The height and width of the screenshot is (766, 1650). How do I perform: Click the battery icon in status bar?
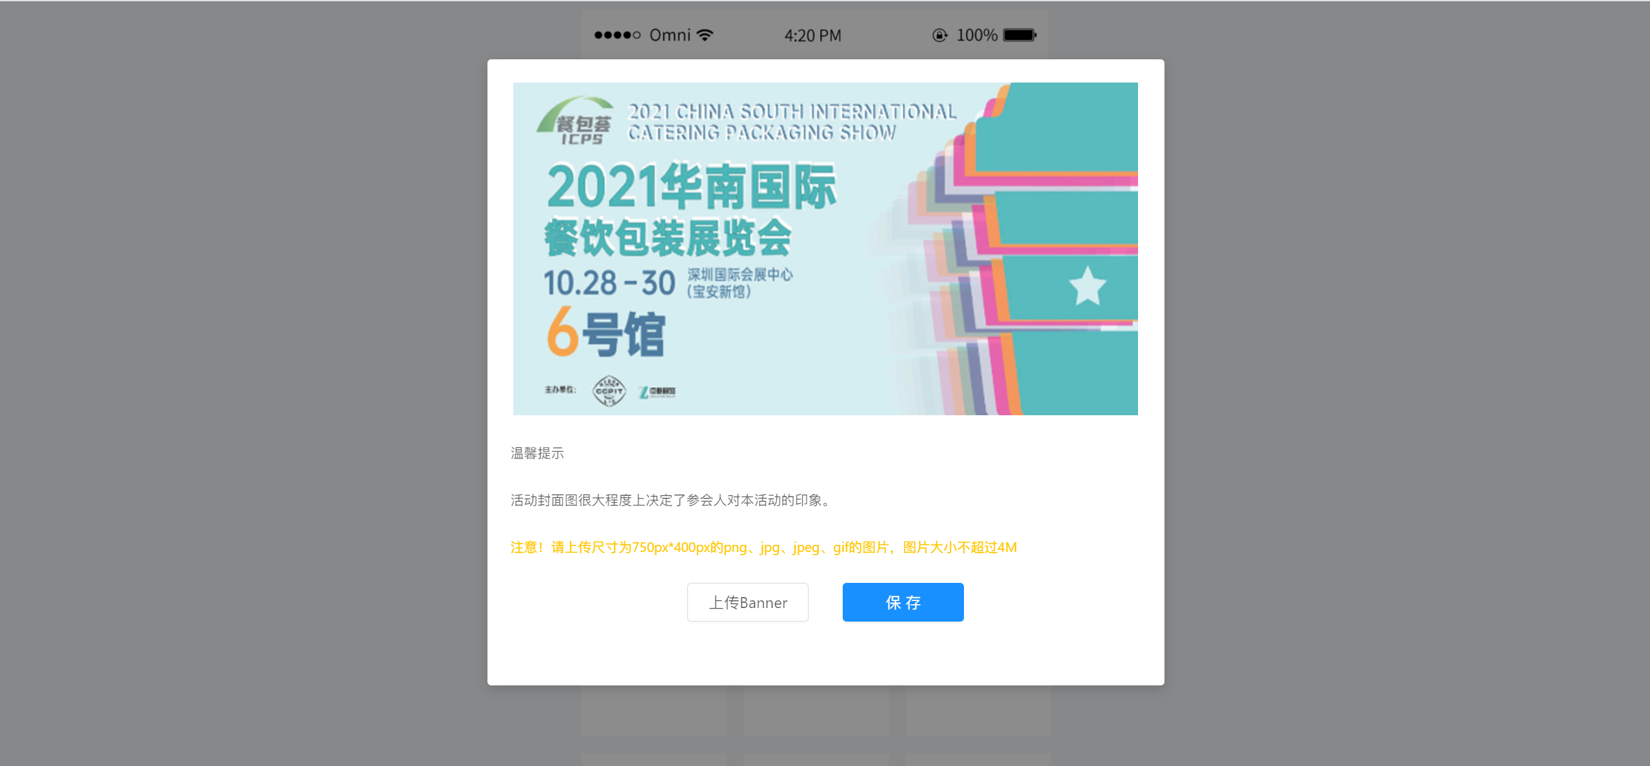(1020, 35)
